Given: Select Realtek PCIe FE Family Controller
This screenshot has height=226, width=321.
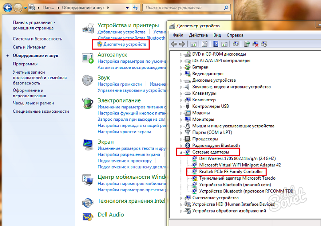Looking at the screenshot, I should (x=231, y=172).
